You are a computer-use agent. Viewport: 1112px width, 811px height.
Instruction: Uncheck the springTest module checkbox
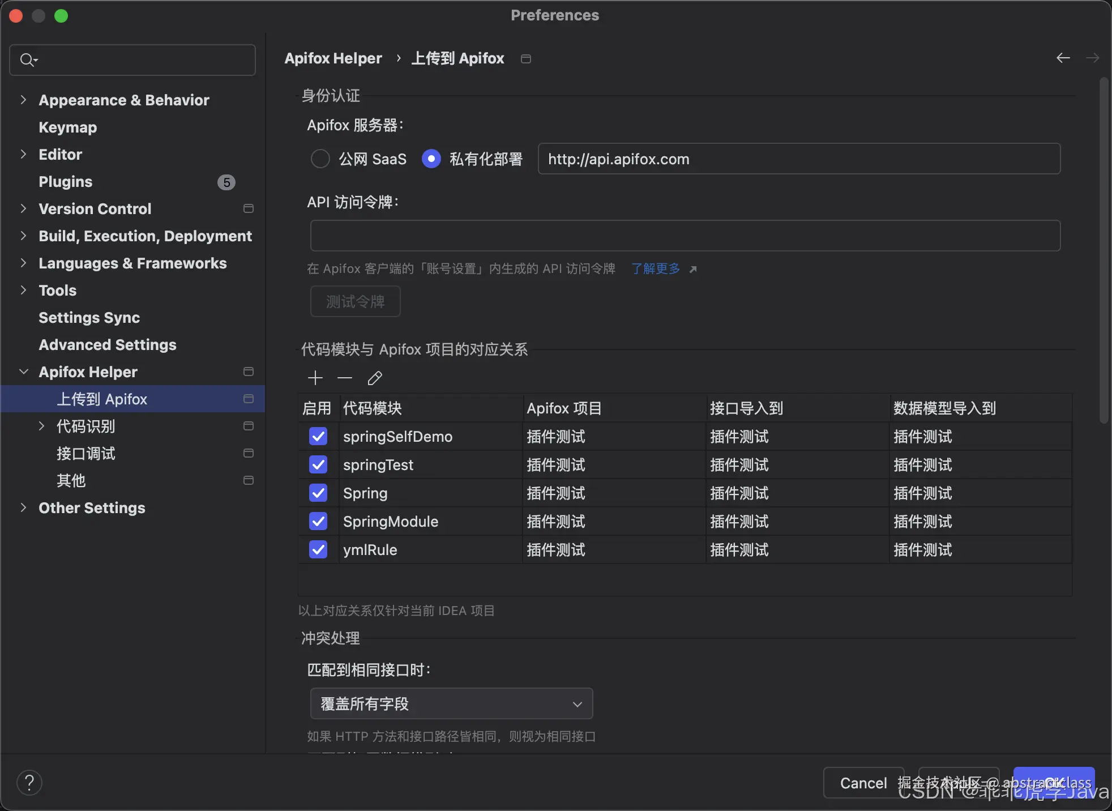point(318,464)
